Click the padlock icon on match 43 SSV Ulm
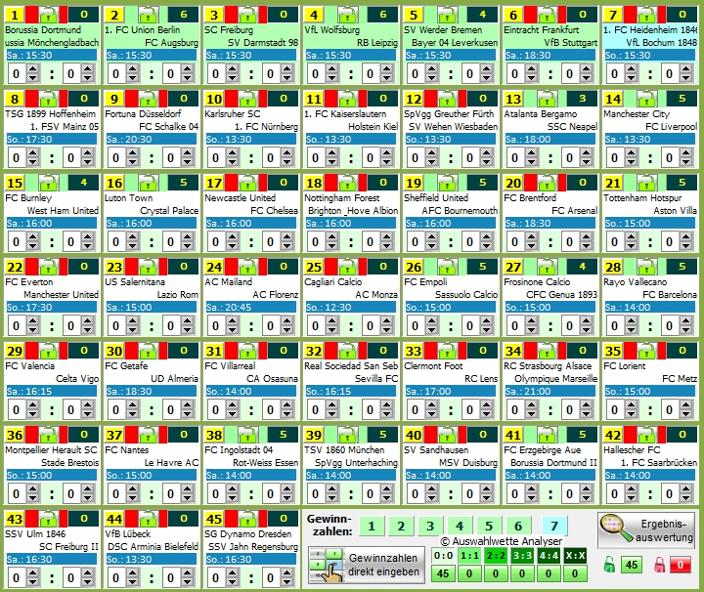 (x=48, y=520)
